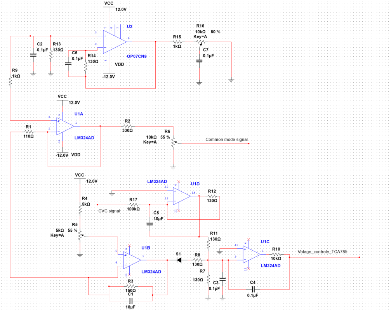Select resistor R9 1kΩ symbol
This screenshot has height=312, width=391.
click(x=10, y=82)
